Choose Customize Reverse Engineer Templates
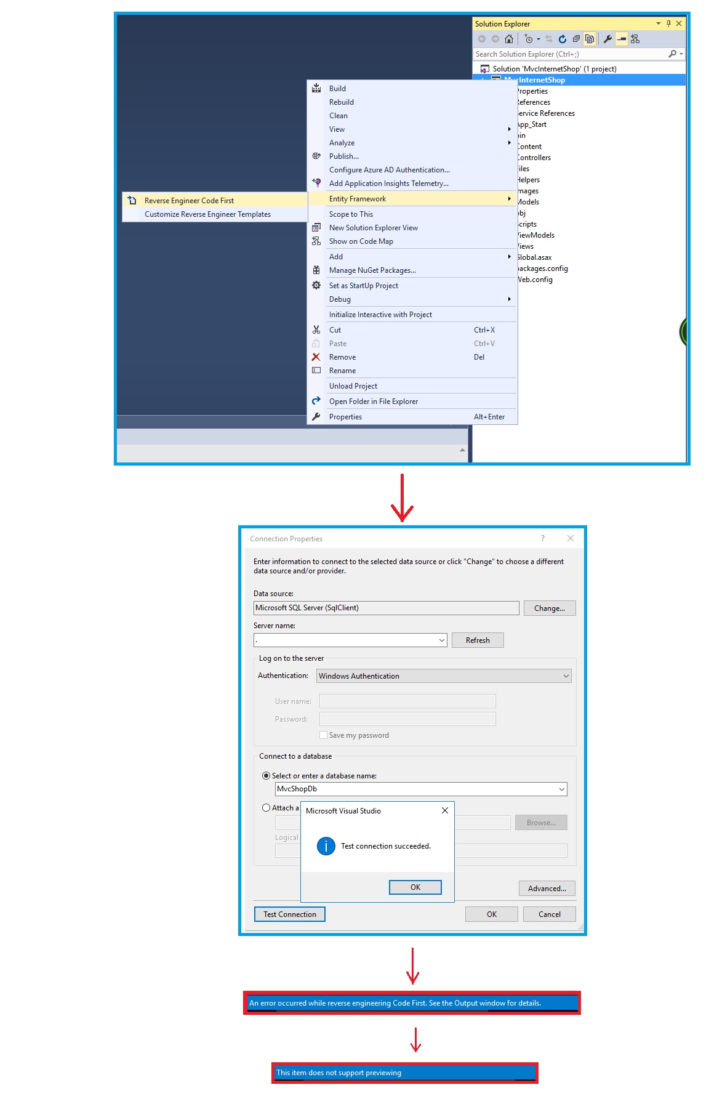Image resolution: width=709 pixels, height=1106 pixels. click(x=215, y=214)
